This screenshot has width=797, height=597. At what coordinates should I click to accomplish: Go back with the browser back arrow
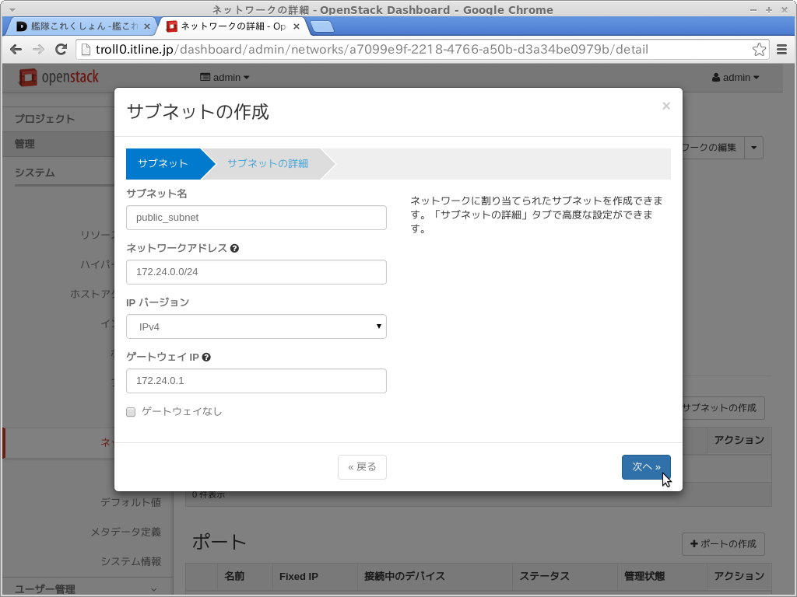point(16,50)
